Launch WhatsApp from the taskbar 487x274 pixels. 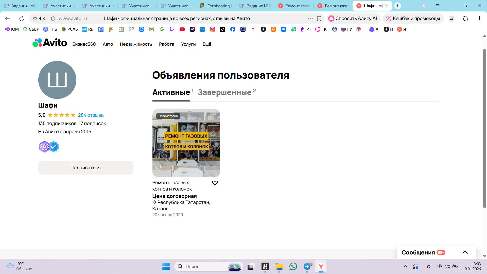tap(293, 266)
